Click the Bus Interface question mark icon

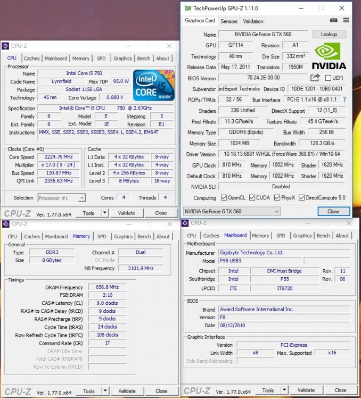point(344,99)
